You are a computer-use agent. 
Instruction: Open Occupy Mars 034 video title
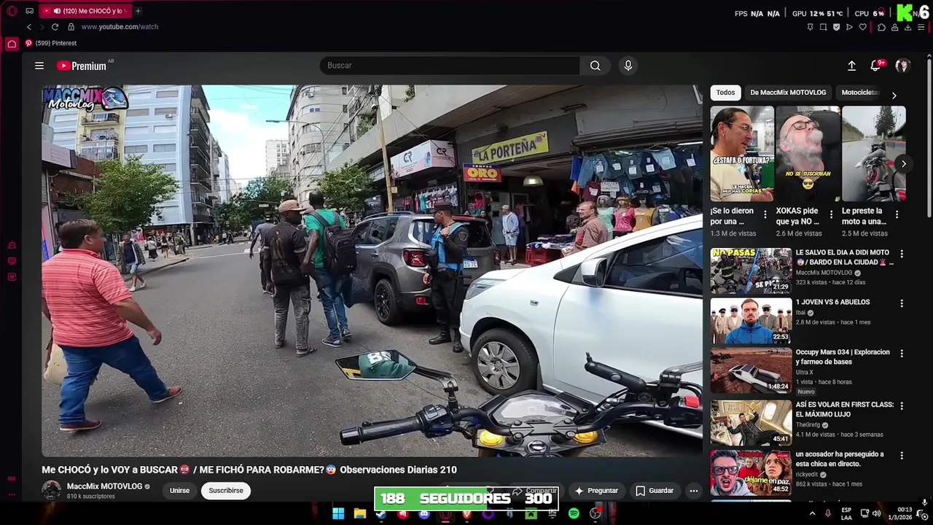(x=843, y=357)
